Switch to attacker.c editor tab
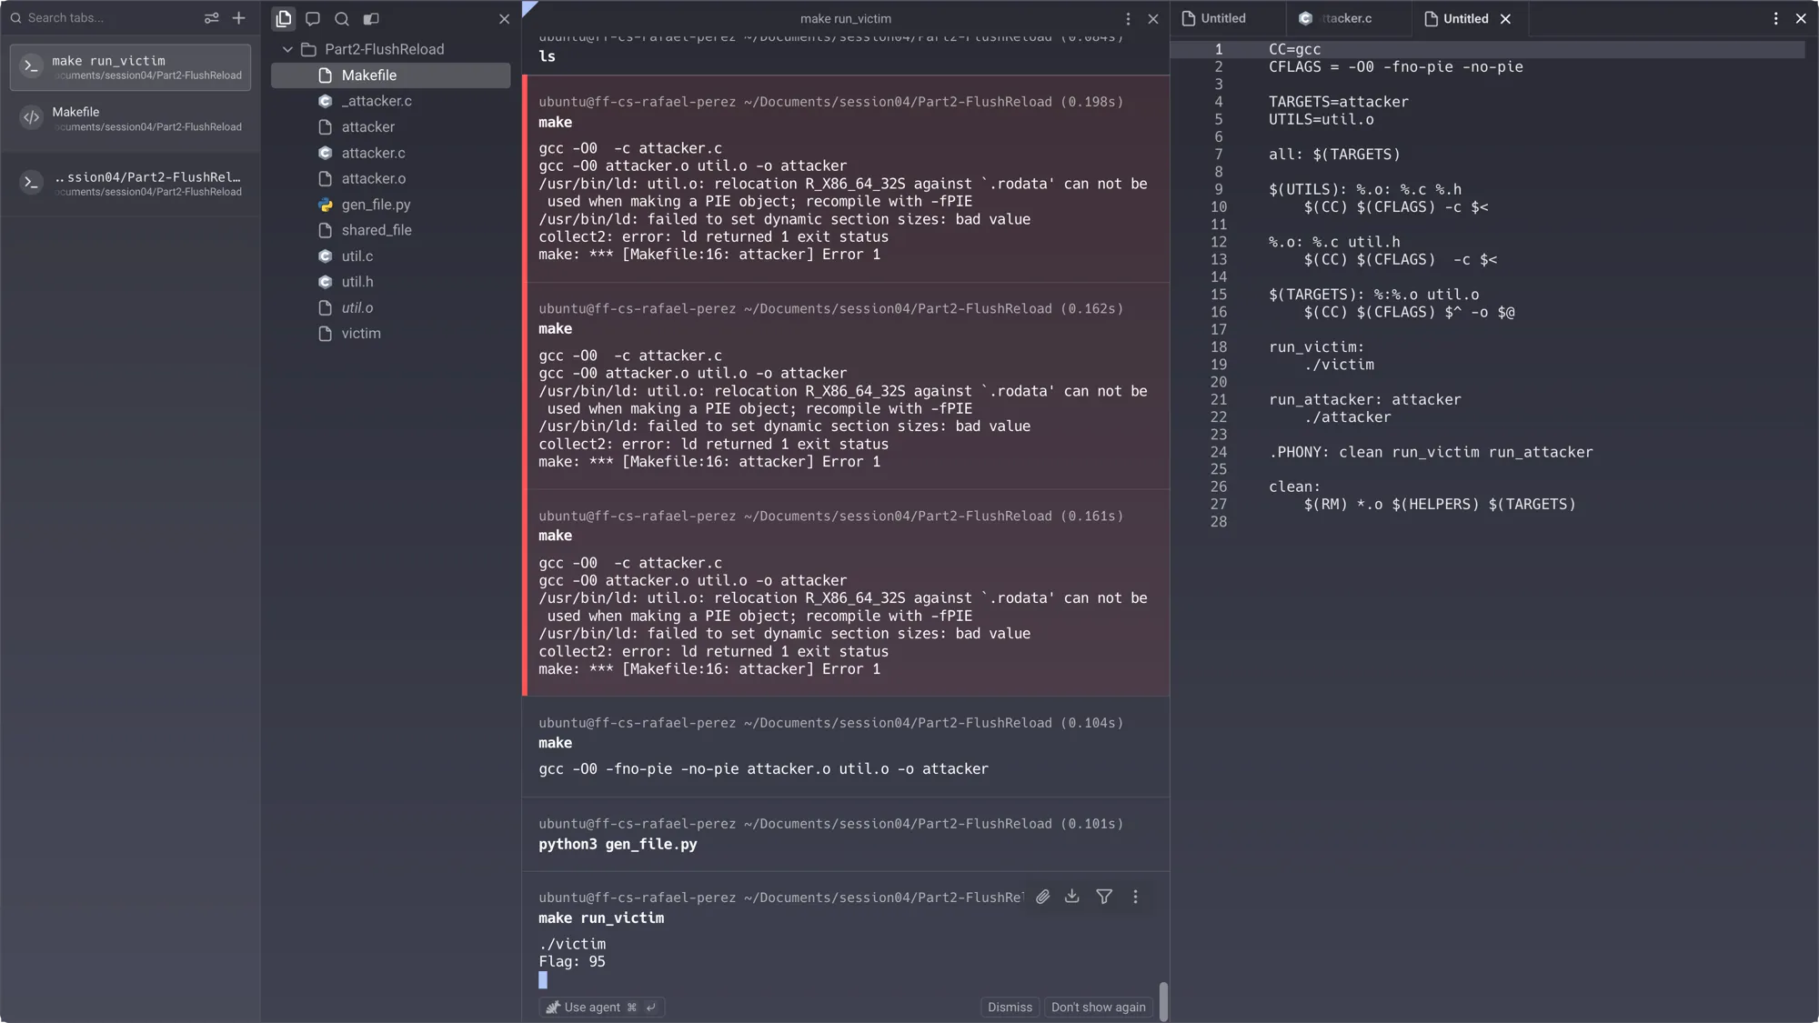The image size is (1819, 1023). tap(1349, 18)
